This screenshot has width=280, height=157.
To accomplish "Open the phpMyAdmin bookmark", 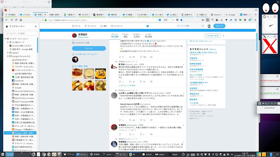I will point(21,60).
